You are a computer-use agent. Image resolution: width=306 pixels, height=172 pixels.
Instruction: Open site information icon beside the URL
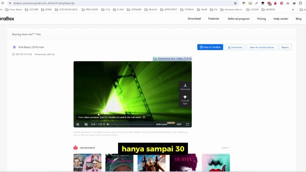pos(10,3)
